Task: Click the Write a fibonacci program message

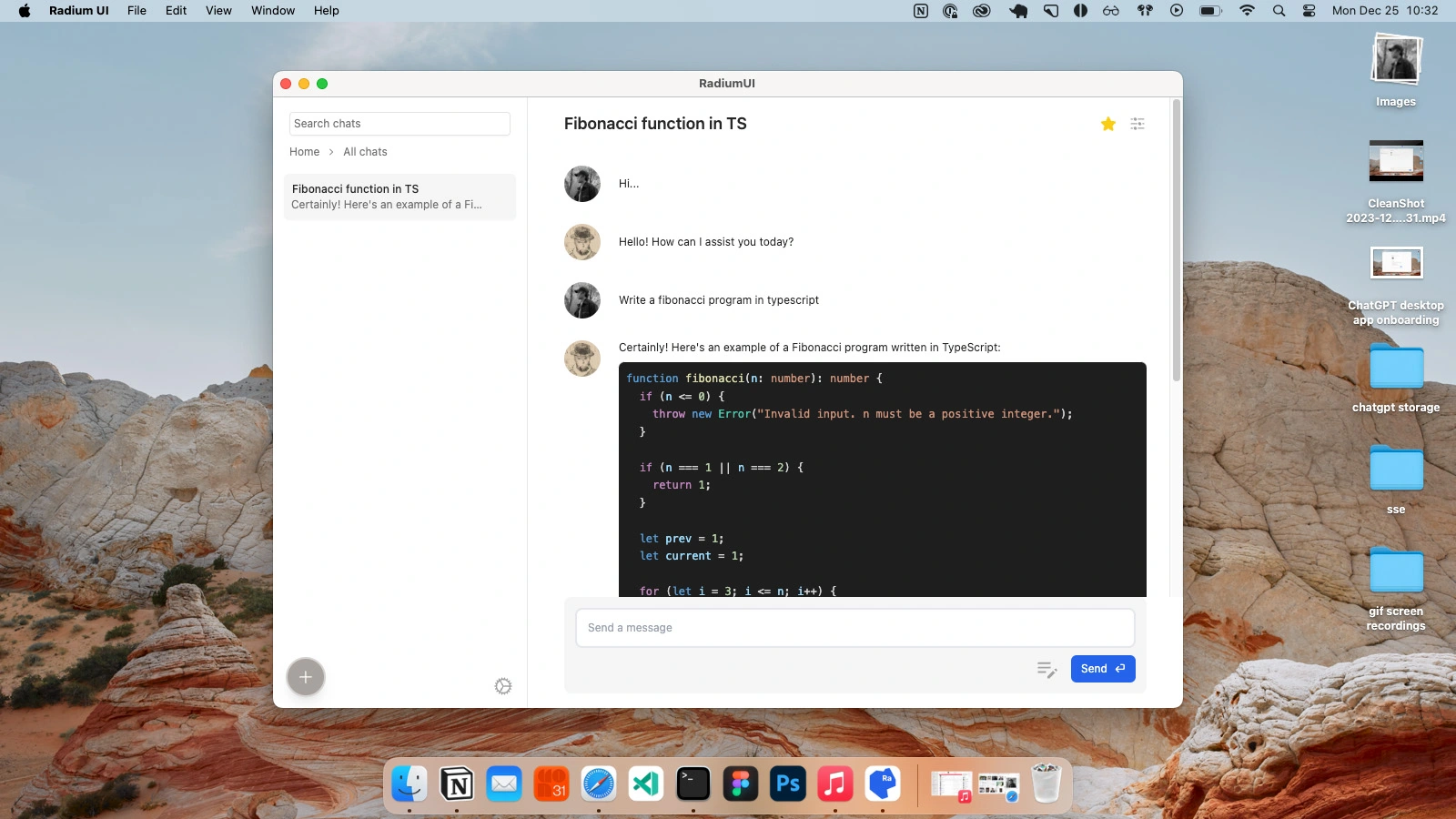Action: (x=719, y=300)
